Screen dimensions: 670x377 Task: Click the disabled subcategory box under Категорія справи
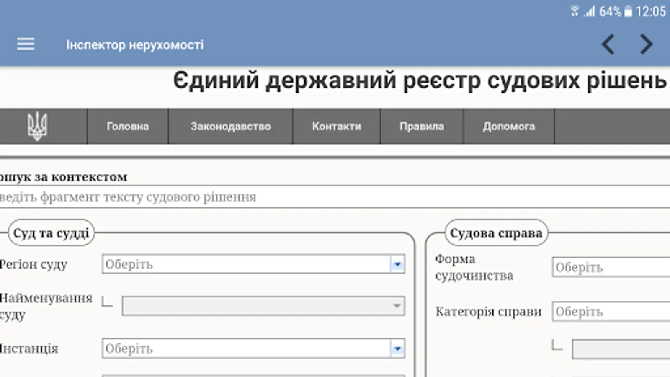(x=621, y=349)
